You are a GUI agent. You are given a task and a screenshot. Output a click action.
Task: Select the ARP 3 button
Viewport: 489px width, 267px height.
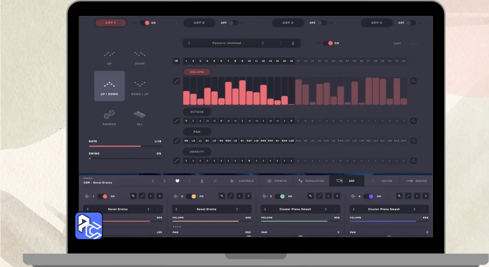point(288,23)
